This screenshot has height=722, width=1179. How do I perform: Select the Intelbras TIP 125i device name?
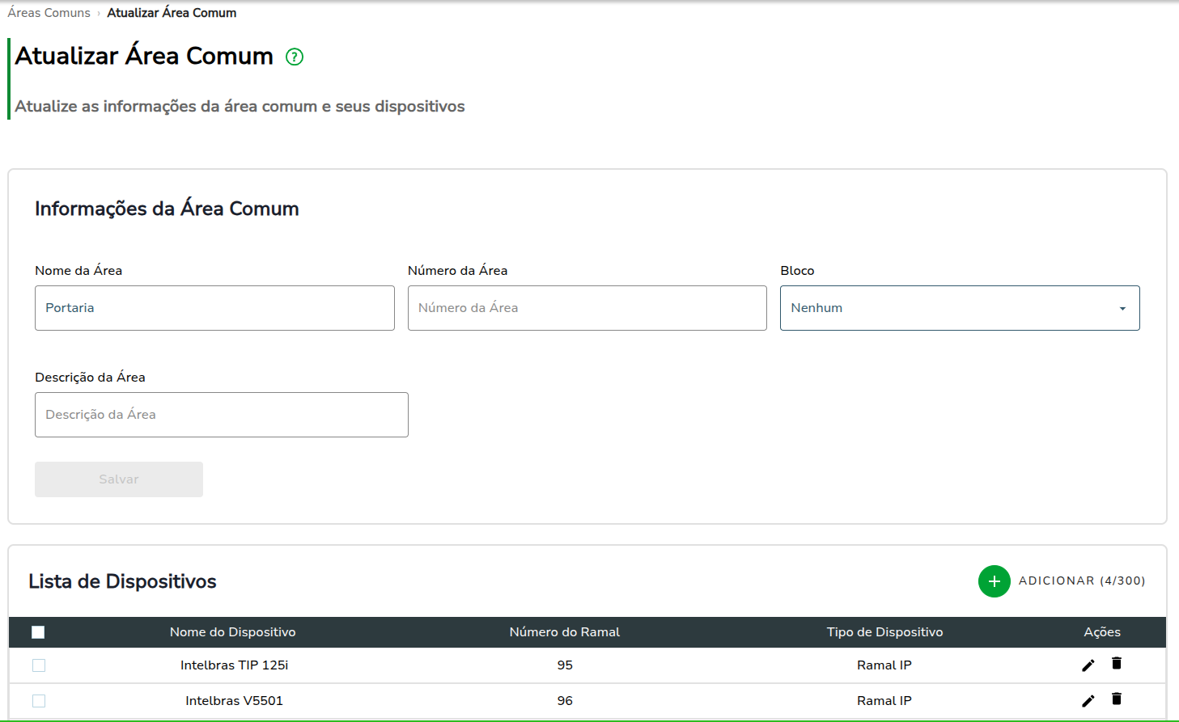(235, 665)
